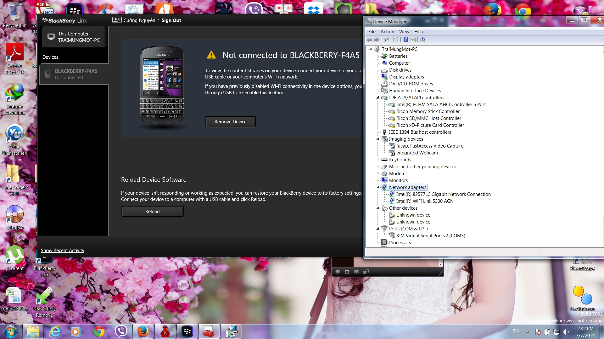Click the Reload button in BlackBerry Link
Image resolution: width=604 pixels, height=339 pixels.
pyautogui.click(x=152, y=212)
